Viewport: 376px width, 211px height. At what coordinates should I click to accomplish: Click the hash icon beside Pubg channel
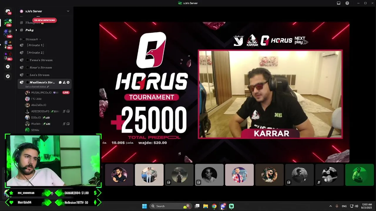[21, 30]
